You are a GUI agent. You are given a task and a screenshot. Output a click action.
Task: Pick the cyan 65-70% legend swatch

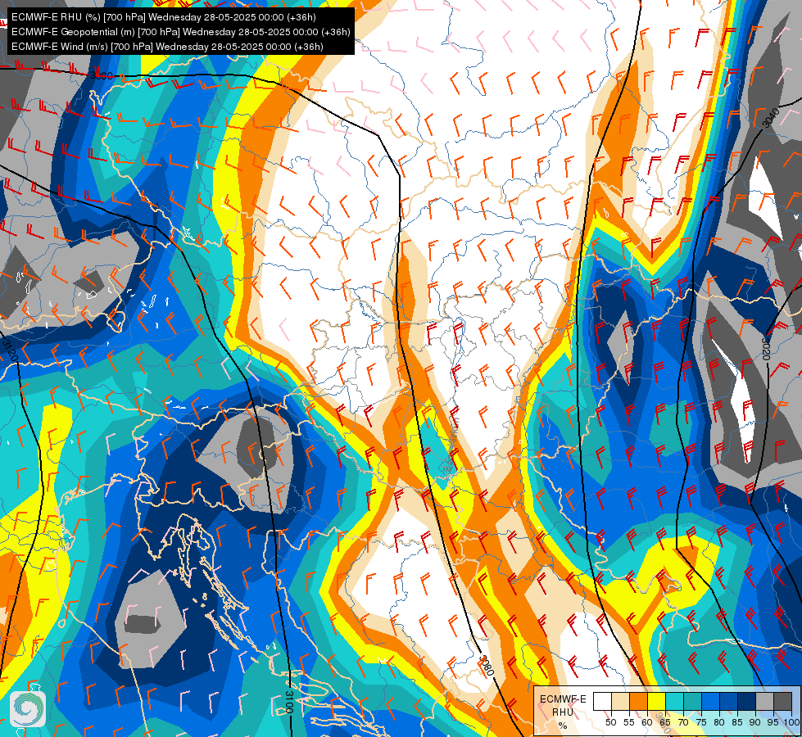(x=674, y=702)
